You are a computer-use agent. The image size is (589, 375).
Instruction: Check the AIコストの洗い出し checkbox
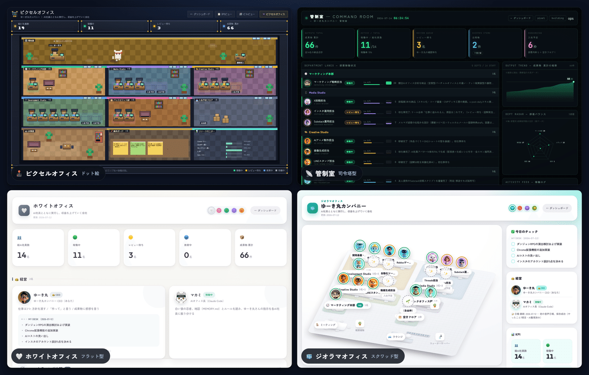coord(513,255)
